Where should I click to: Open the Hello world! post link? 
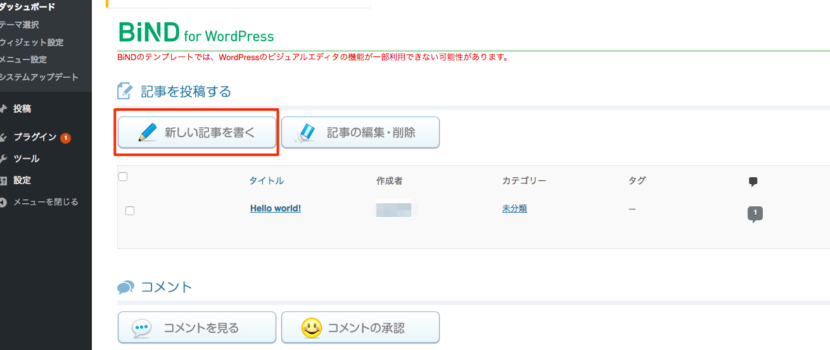(276, 208)
